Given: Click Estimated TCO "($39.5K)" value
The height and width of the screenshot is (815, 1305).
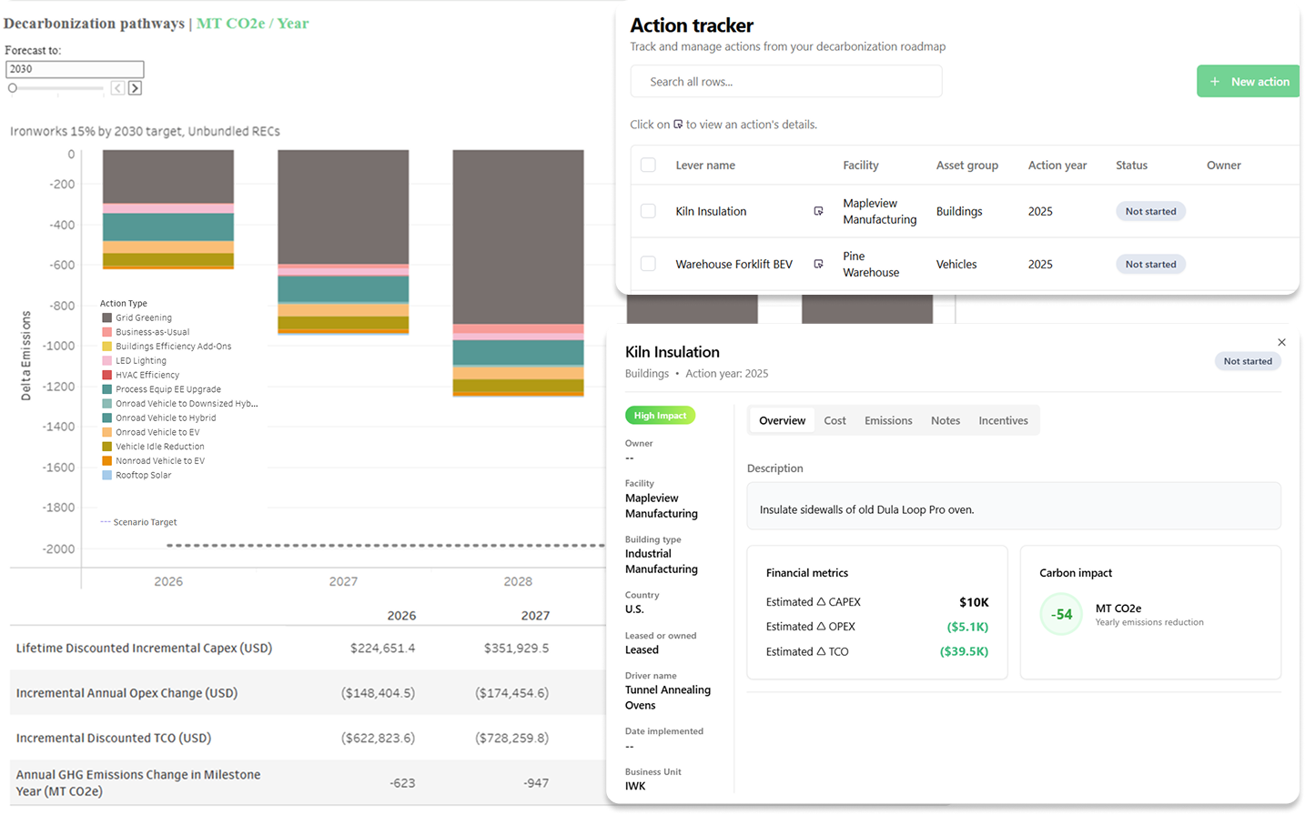Looking at the screenshot, I should pyautogui.click(x=964, y=651).
